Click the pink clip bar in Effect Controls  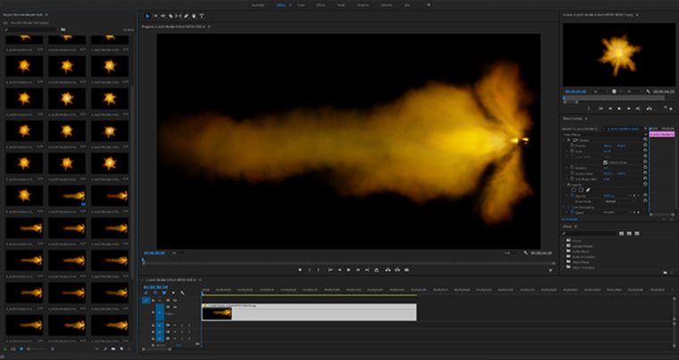[x=662, y=134]
